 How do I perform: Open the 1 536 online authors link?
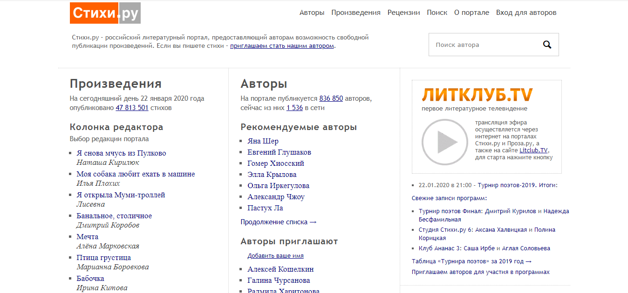[294, 108]
